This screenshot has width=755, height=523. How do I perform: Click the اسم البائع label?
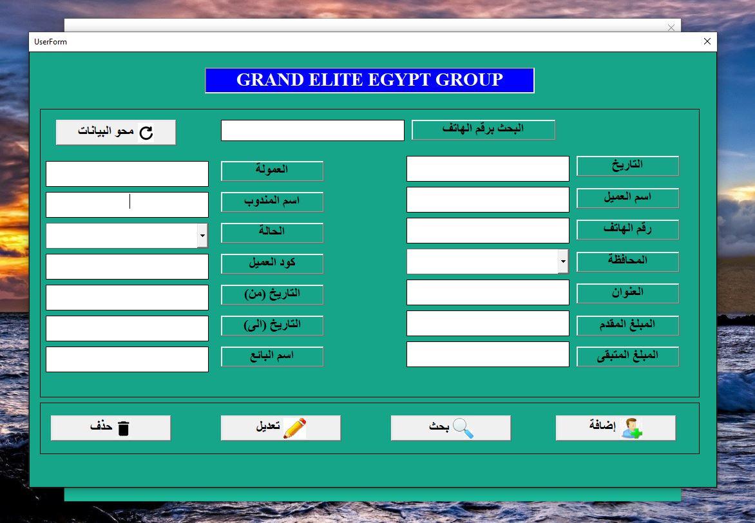tap(272, 356)
